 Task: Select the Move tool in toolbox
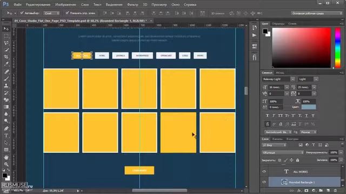point(6,29)
